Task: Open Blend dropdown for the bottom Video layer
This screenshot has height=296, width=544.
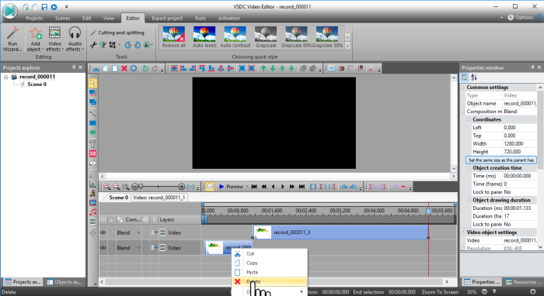Action: pos(138,248)
